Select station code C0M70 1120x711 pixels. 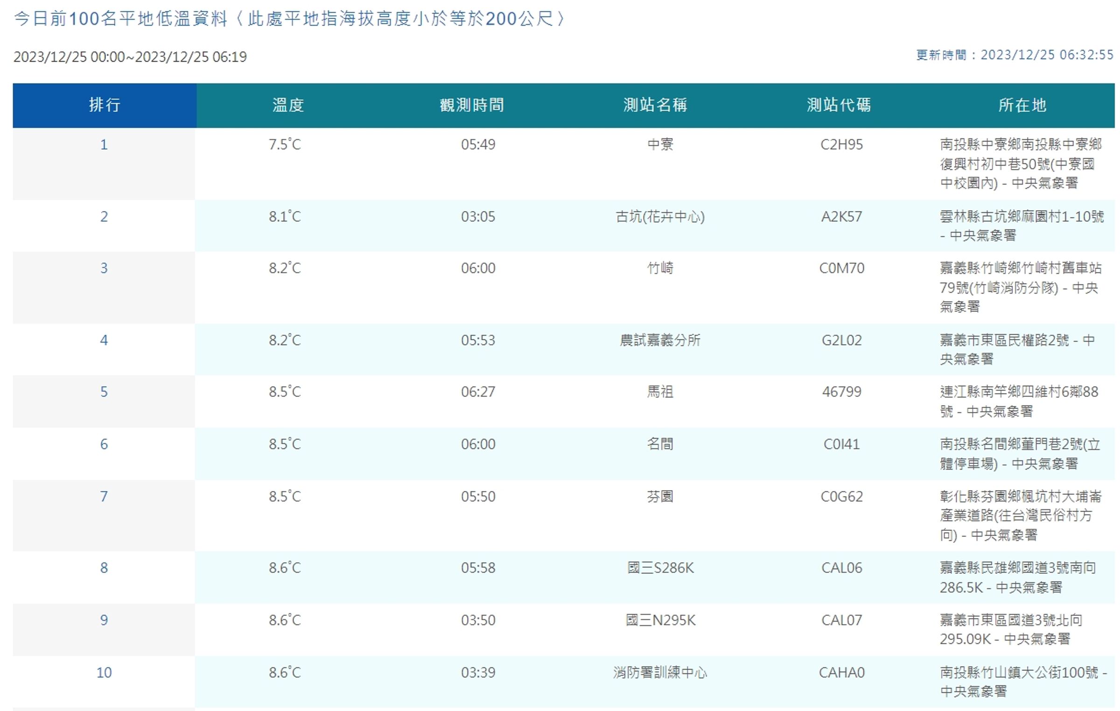point(841,268)
